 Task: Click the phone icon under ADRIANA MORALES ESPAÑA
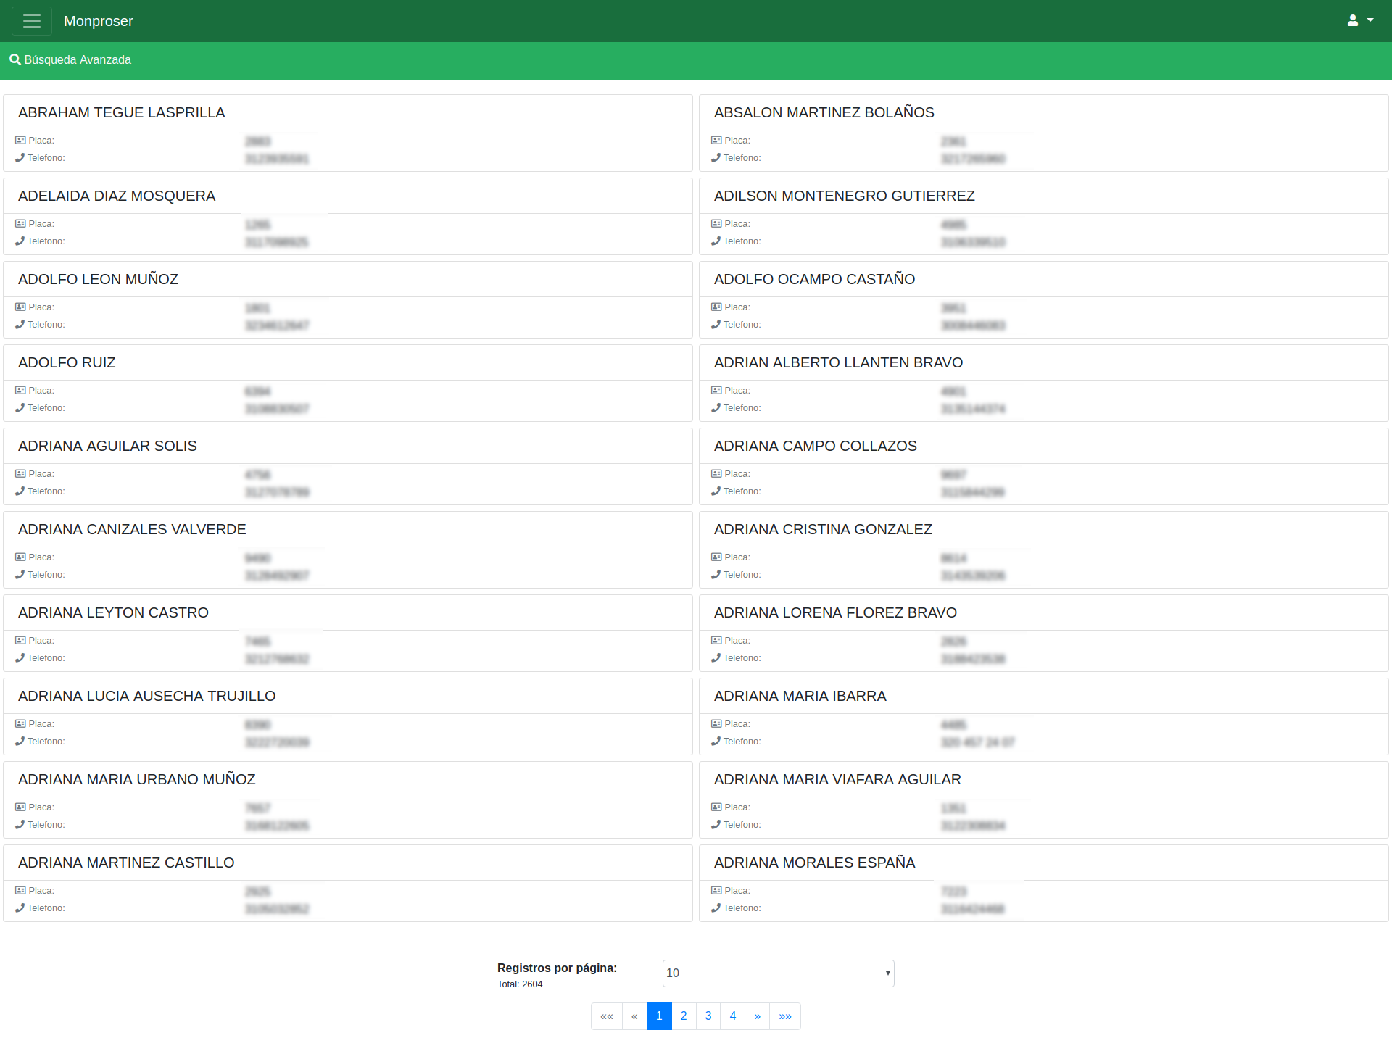pyautogui.click(x=716, y=908)
